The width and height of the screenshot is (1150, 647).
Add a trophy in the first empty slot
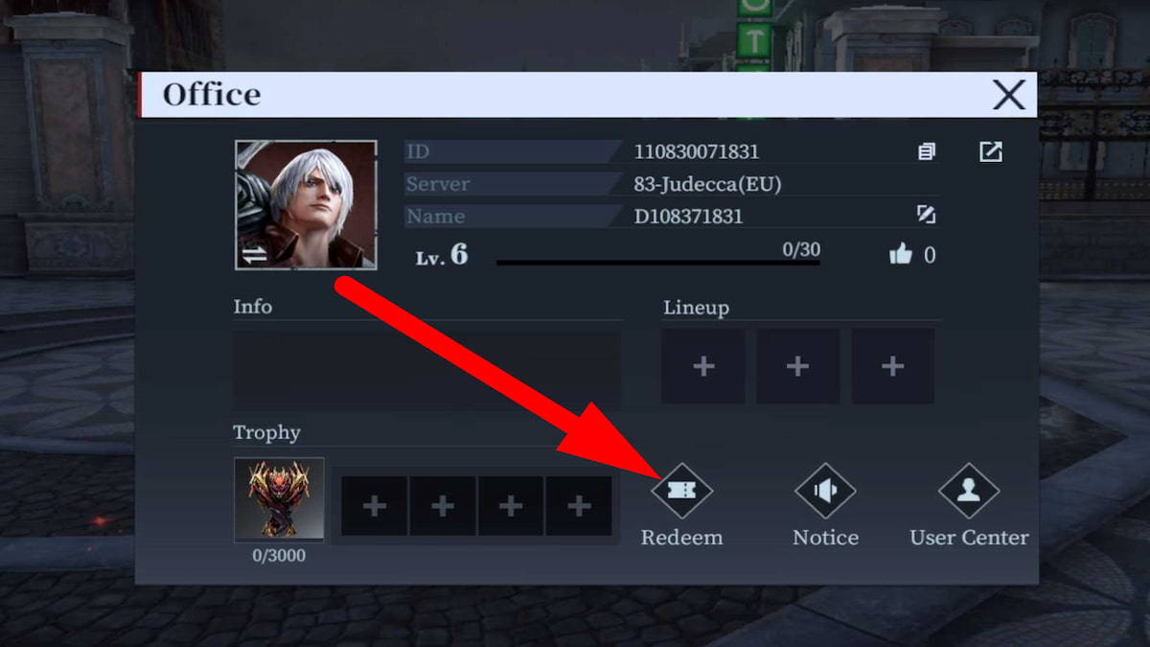coord(375,506)
